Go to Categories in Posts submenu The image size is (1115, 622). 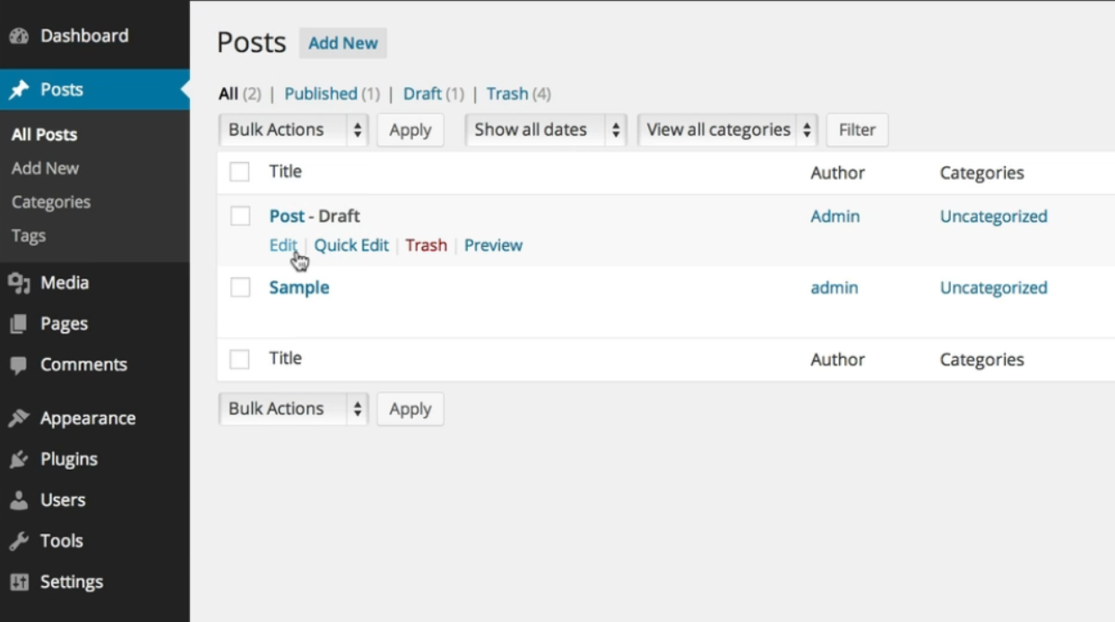[51, 202]
